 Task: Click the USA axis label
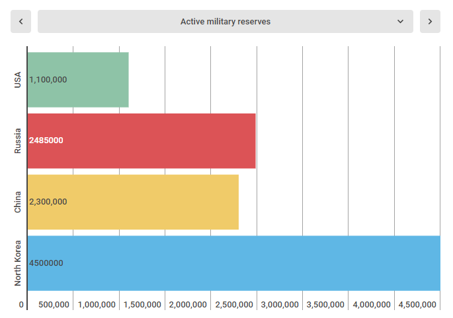click(18, 80)
